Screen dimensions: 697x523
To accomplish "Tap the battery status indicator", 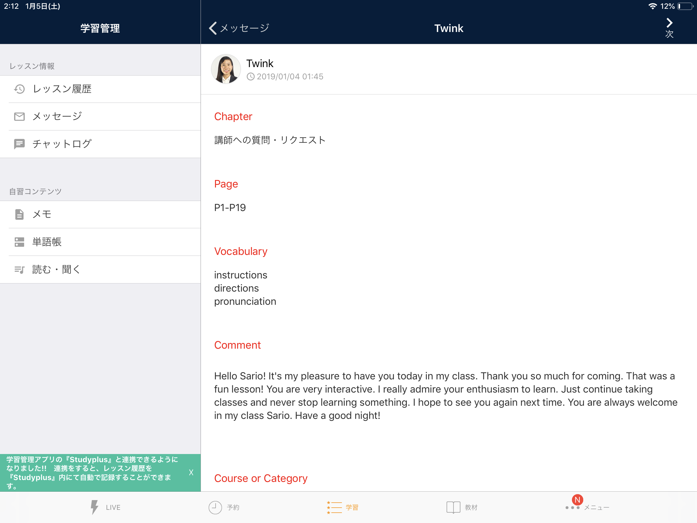I will (x=685, y=6).
